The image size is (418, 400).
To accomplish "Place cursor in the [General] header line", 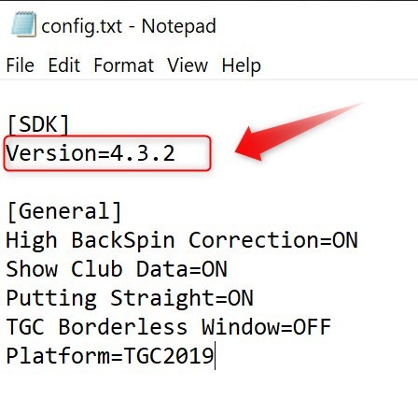I will click(64, 212).
